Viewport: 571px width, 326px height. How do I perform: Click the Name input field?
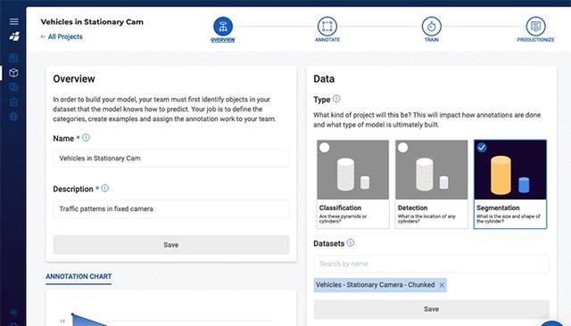[171, 158]
